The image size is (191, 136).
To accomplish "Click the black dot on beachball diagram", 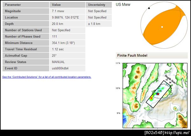I will coord(149,8).
